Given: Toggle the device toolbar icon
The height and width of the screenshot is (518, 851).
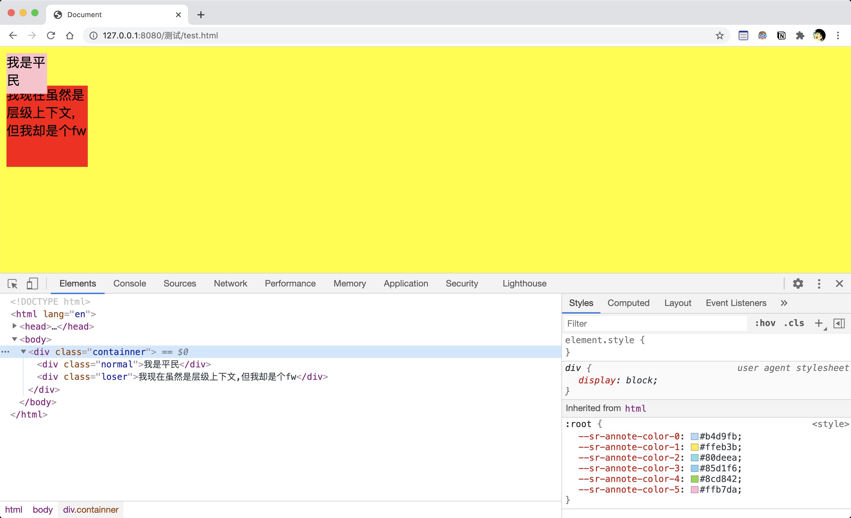Looking at the screenshot, I should (32, 284).
